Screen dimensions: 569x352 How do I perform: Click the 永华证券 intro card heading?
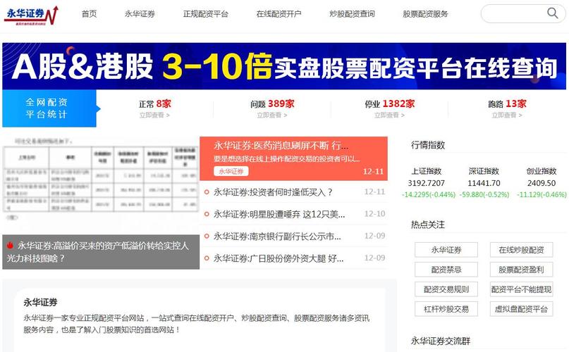coord(40,302)
